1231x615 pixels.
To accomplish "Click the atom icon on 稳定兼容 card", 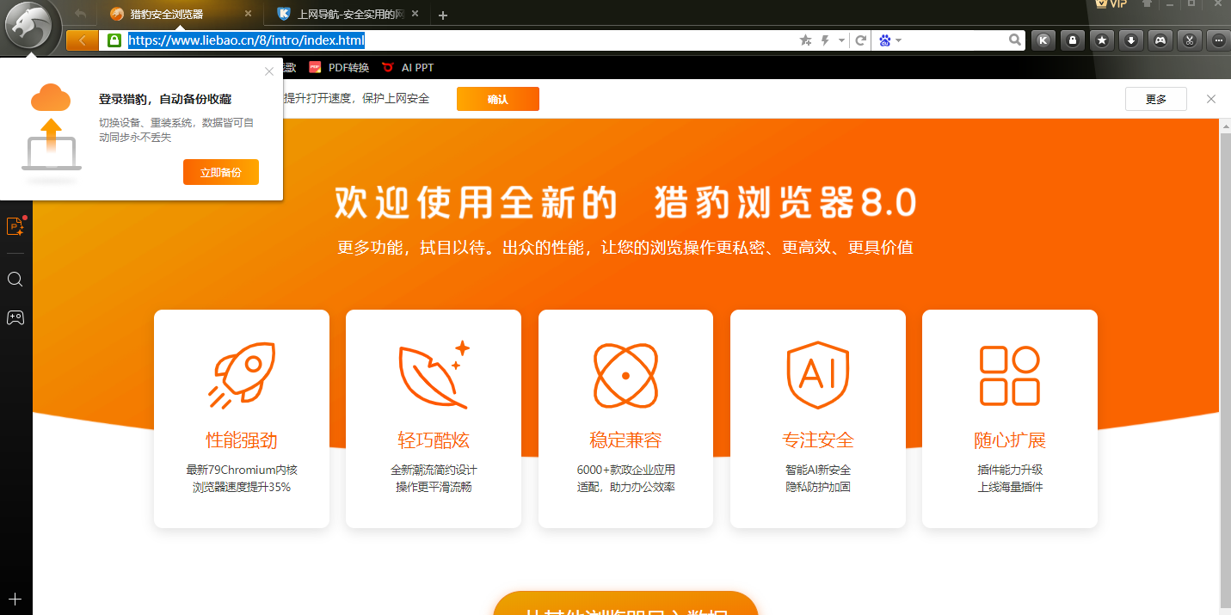I will (625, 375).
